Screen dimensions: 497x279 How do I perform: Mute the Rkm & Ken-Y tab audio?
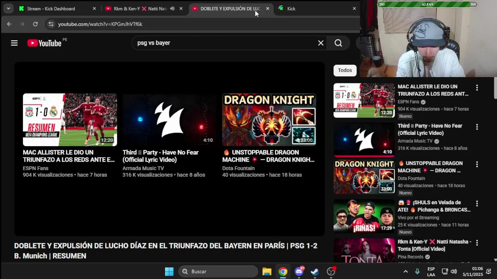(172, 9)
